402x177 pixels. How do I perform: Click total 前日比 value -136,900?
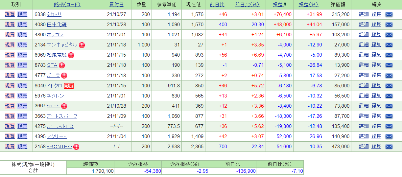[245, 171]
